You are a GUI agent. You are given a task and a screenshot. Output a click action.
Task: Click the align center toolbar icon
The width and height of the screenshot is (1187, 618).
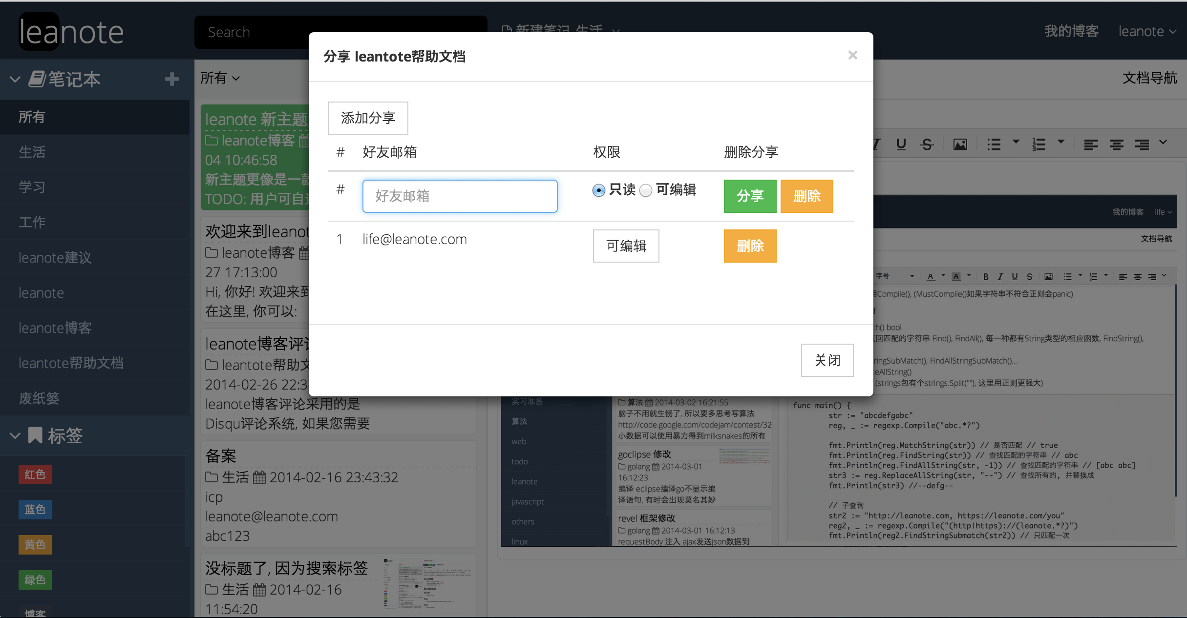[1116, 144]
